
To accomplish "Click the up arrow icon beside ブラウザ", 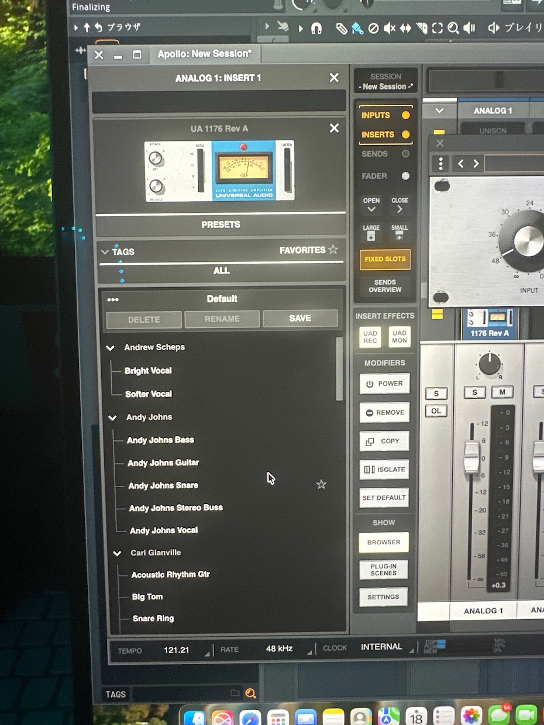I will (x=87, y=27).
